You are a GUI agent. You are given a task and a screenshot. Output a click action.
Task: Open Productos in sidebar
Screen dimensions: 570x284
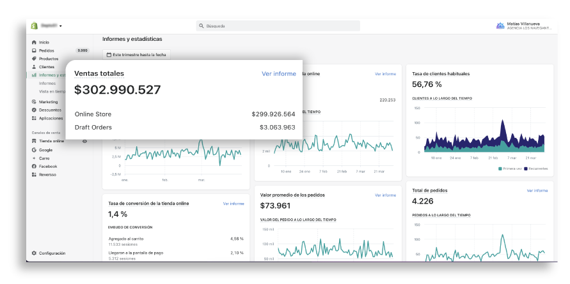tap(49, 59)
